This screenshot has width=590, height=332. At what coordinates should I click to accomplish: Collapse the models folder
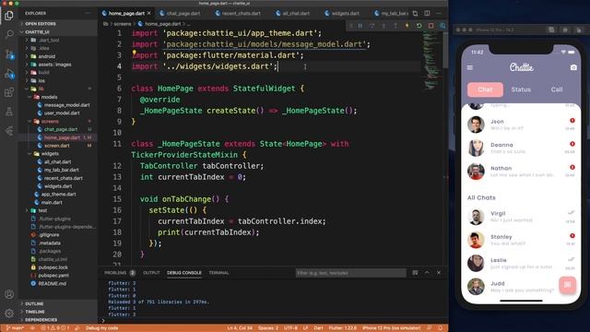tap(58, 97)
